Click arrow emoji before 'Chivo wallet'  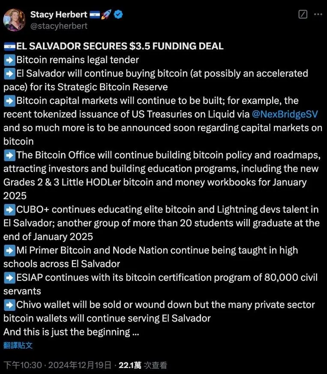tap(10, 305)
